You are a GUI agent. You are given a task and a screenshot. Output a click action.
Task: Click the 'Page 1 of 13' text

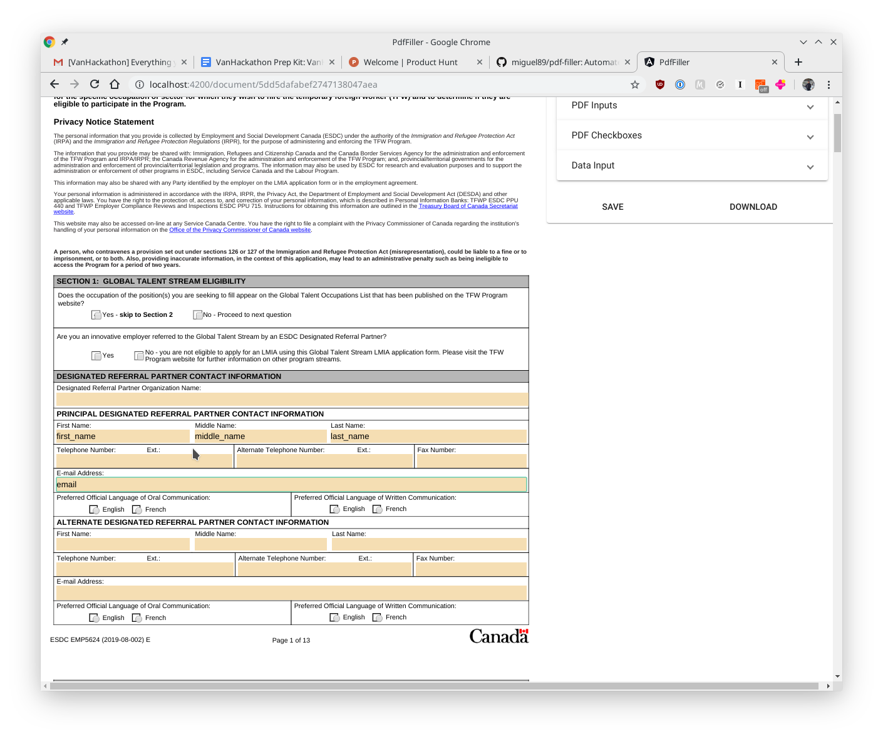[291, 640]
